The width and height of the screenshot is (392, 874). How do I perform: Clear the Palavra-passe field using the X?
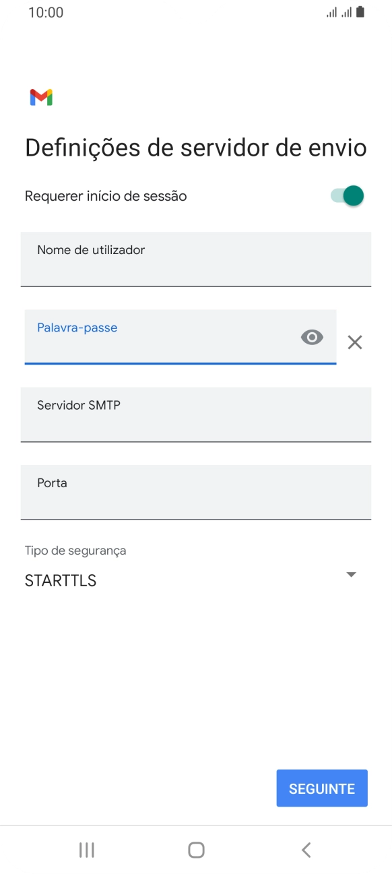pyautogui.click(x=355, y=342)
